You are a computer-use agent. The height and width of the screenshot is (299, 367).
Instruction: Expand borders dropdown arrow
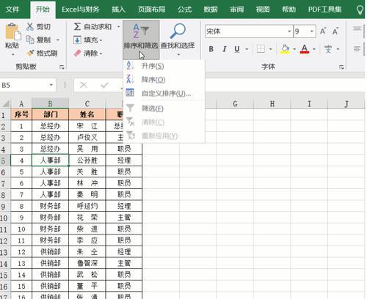[271, 49]
